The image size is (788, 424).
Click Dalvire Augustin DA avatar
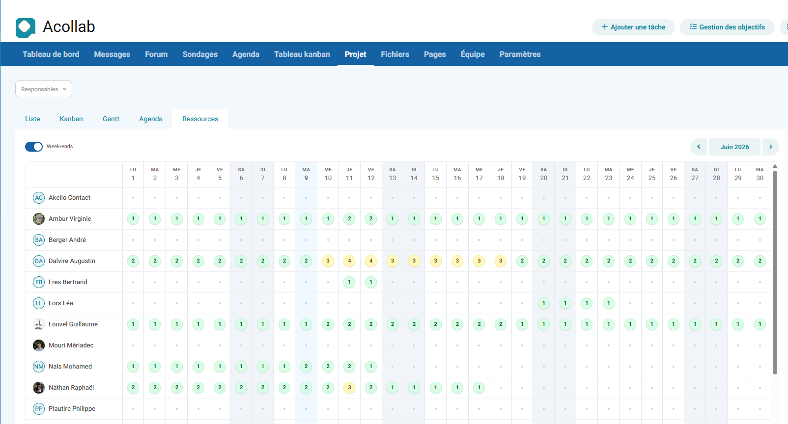pos(39,261)
